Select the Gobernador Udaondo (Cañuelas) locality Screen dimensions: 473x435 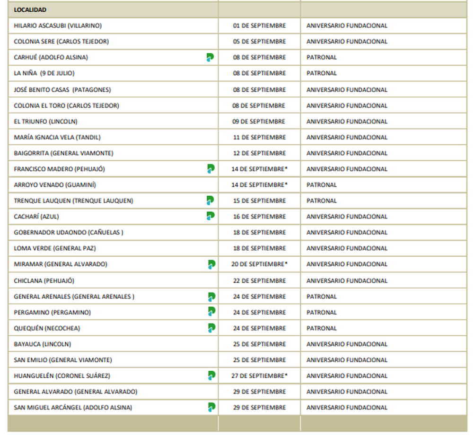(69, 233)
